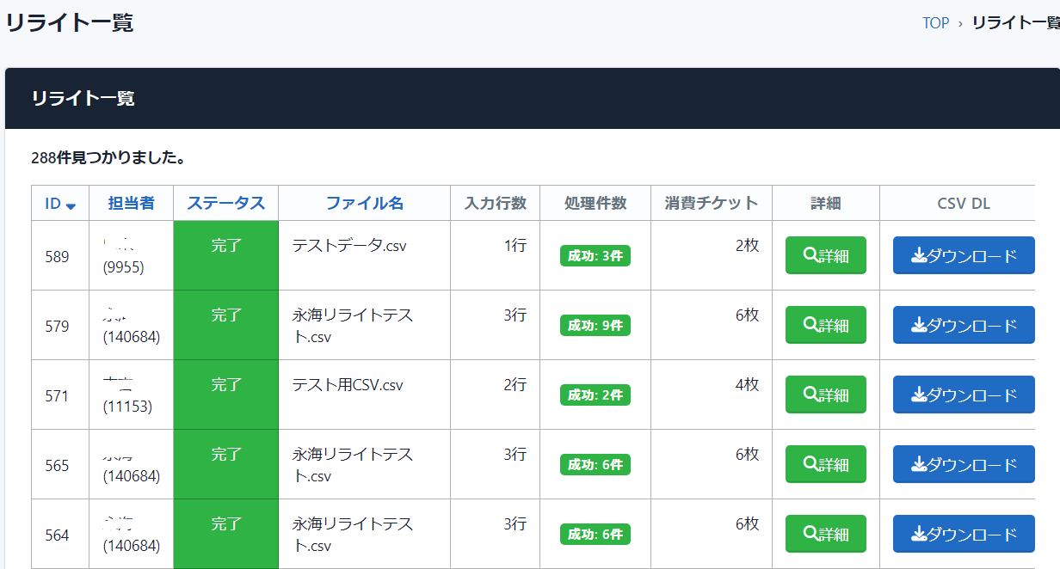The width and height of the screenshot is (1060, 569).
Task: Open details for row ID 579
Action: pos(825,325)
